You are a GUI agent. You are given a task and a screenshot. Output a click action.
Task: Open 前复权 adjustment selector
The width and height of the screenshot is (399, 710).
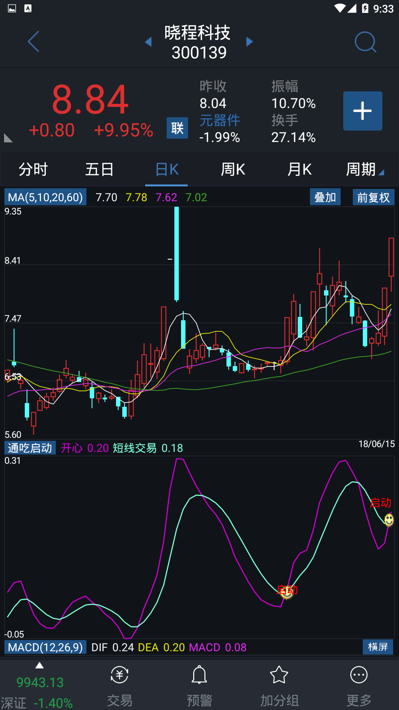(x=374, y=197)
